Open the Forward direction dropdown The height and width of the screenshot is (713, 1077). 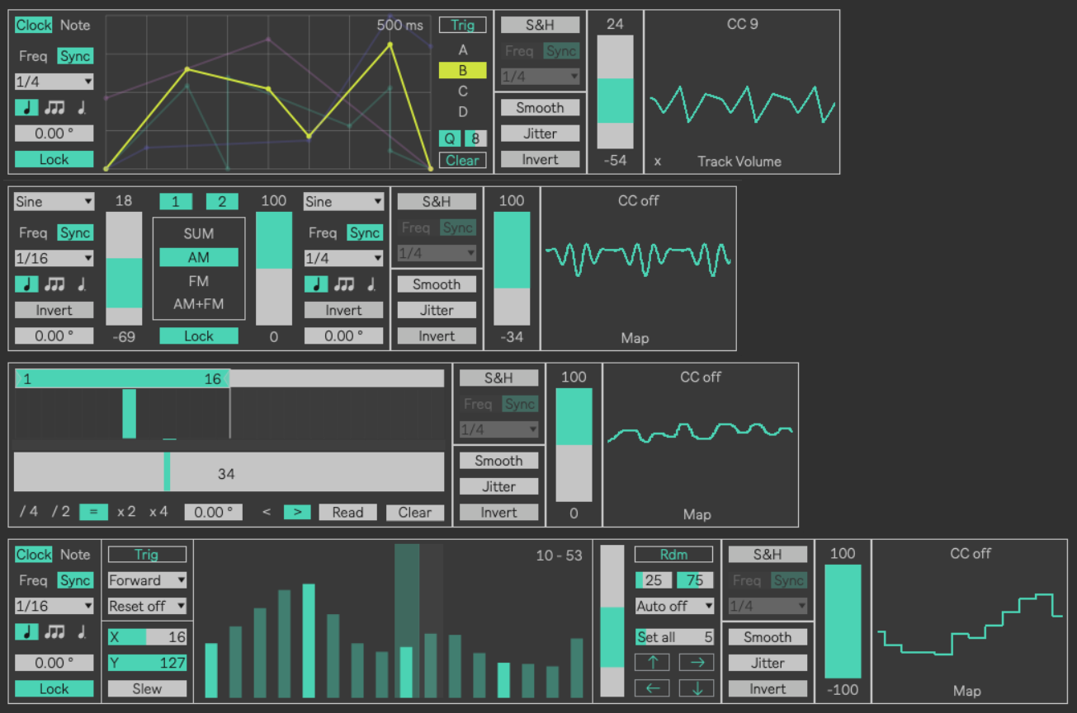[147, 580]
